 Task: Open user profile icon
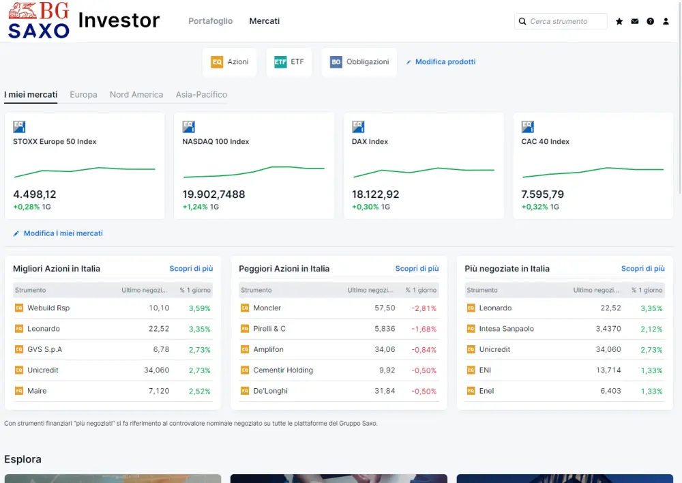[x=666, y=21]
